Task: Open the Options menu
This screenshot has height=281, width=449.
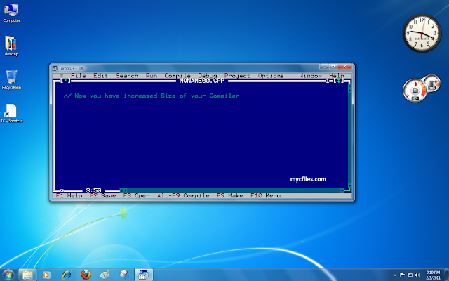Action: click(x=271, y=76)
